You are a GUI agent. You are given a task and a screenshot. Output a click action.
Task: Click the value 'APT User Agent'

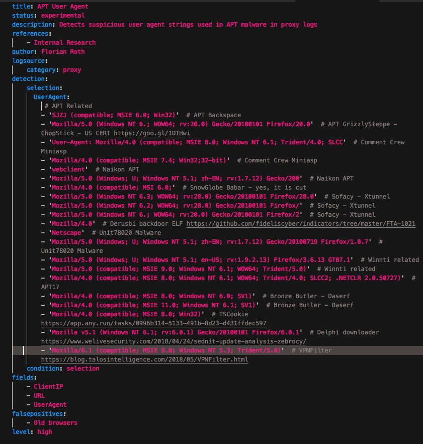(x=62, y=6)
